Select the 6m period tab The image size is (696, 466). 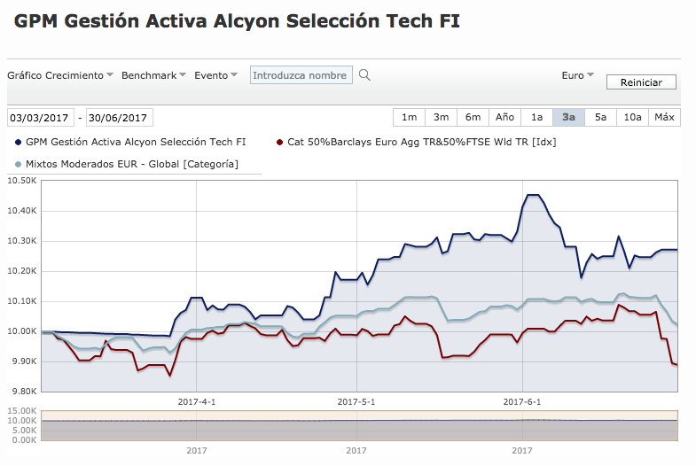pos(473,118)
